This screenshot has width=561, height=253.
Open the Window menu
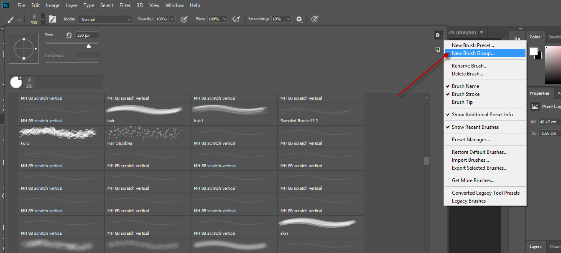174,5
